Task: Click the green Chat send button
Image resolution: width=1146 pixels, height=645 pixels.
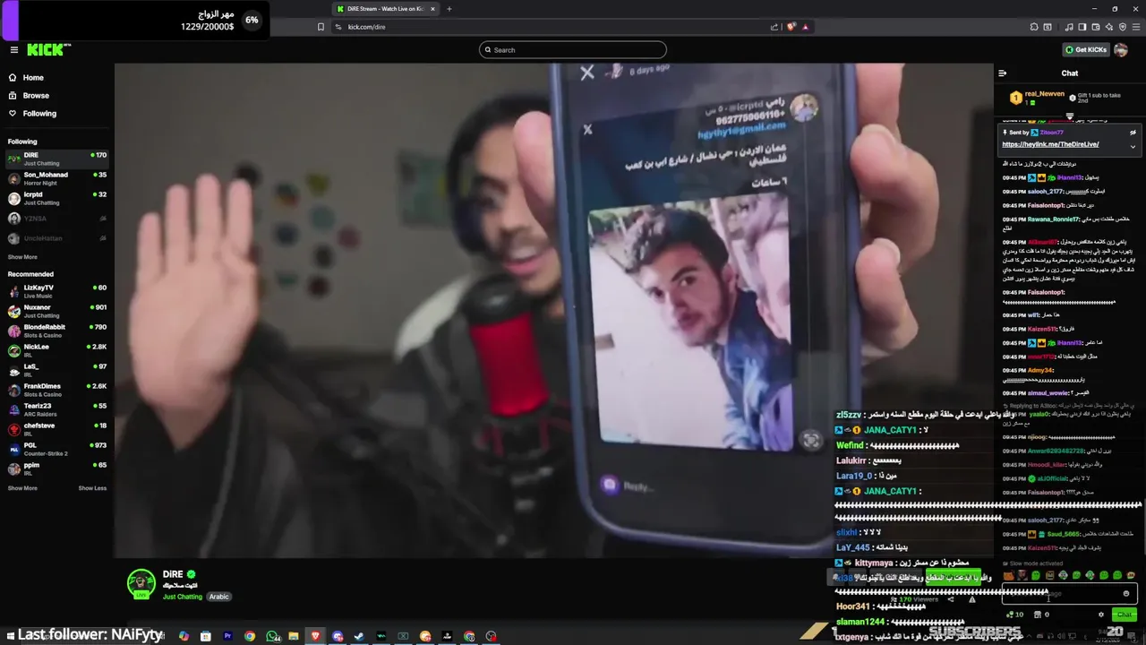Action: click(1125, 615)
